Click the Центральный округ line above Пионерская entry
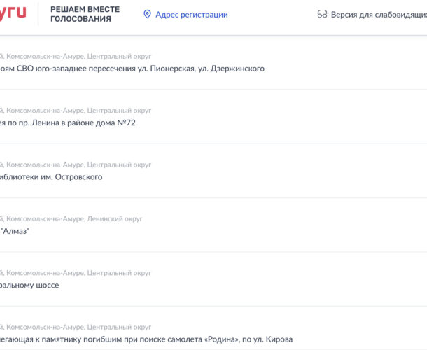This screenshot has width=427, height=350. pos(76,57)
